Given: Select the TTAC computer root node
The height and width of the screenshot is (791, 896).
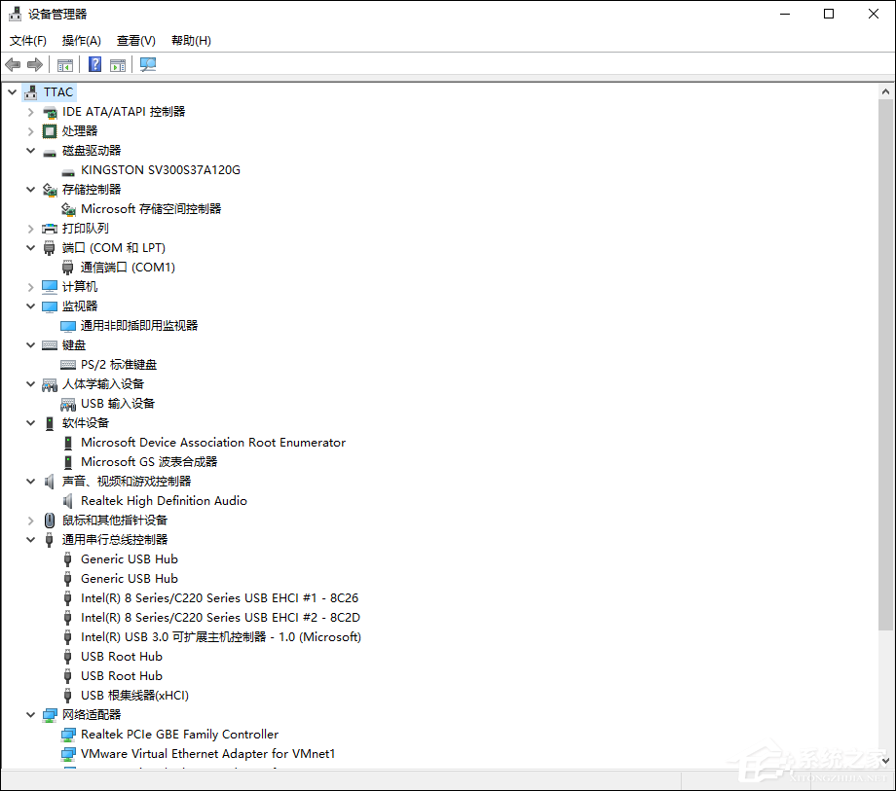Looking at the screenshot, I should coord(58,91).
